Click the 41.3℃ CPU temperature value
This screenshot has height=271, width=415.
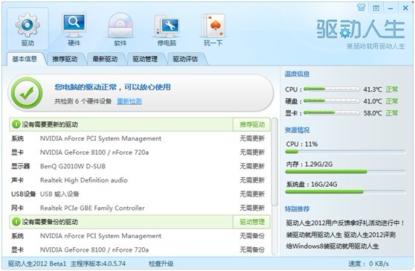[373, 89]
